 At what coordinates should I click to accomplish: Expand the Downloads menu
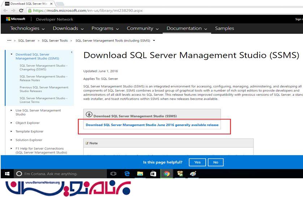(x=68, y=28)
